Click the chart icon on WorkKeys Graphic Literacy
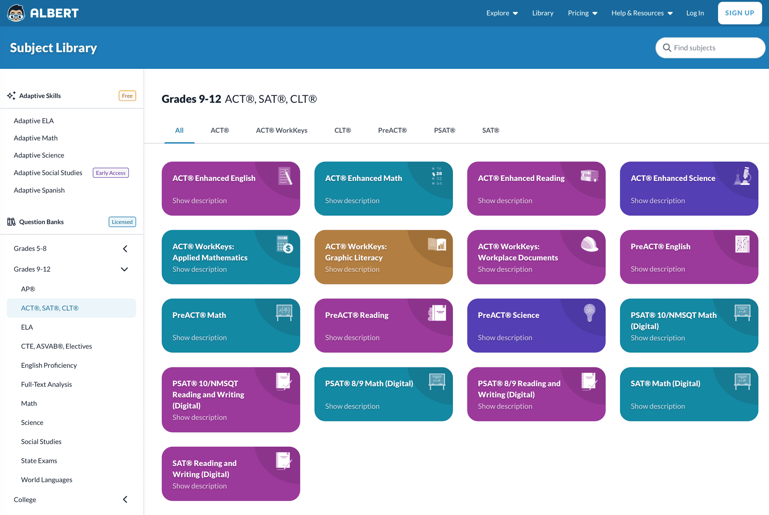Viewport: 769px width, 515px height. tap(437, 244)
